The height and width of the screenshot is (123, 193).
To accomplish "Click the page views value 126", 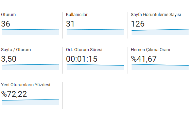I will (138, 24).
